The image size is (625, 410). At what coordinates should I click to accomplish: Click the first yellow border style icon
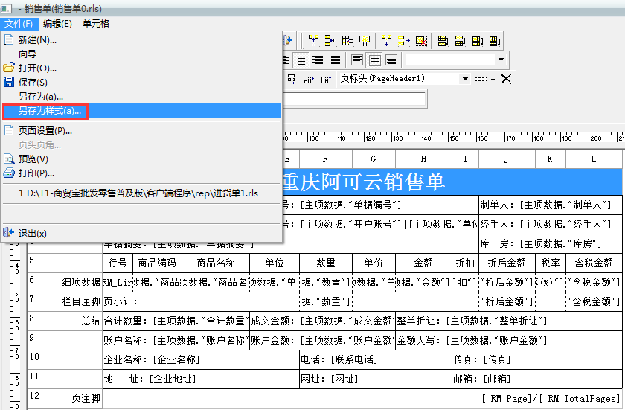[443, 41]
